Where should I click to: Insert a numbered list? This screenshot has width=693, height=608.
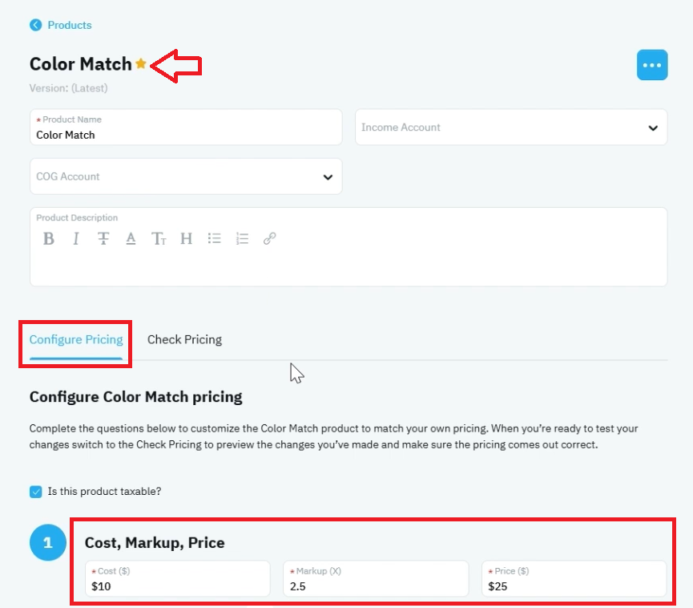coord(242,238)
